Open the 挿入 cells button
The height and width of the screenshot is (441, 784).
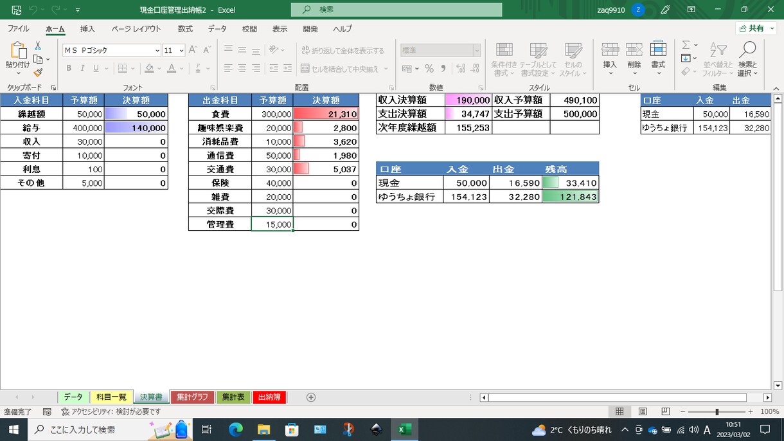[x=610, y=59]
